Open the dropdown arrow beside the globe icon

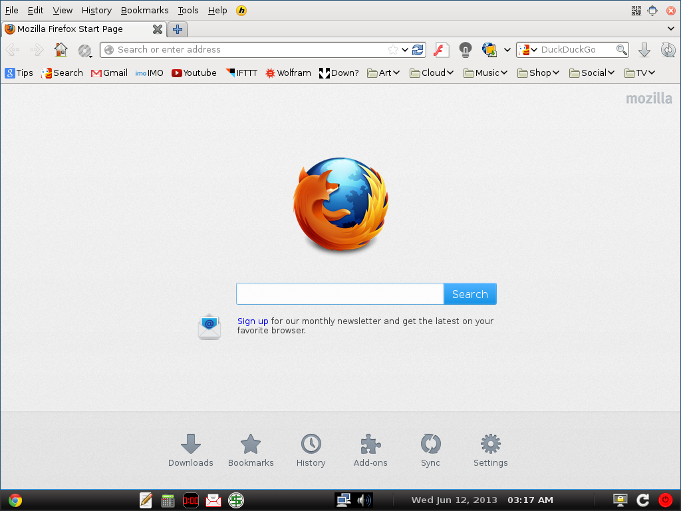tap(507, 50)
